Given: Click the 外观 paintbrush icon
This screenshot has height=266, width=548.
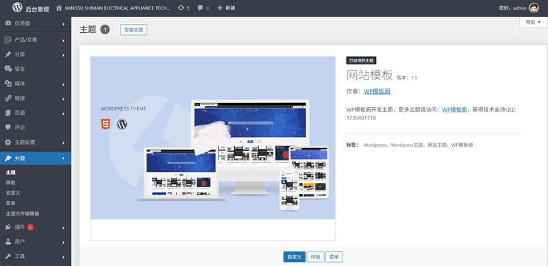Looking at the screenshot, I should coord(8,158).
